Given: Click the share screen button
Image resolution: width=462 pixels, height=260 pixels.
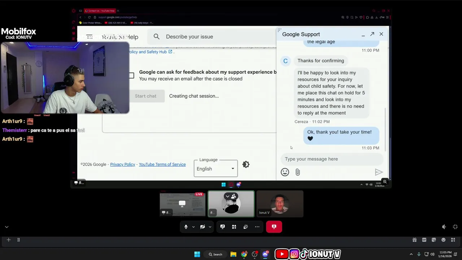Looking at the screenshot, I should point(222,227).
